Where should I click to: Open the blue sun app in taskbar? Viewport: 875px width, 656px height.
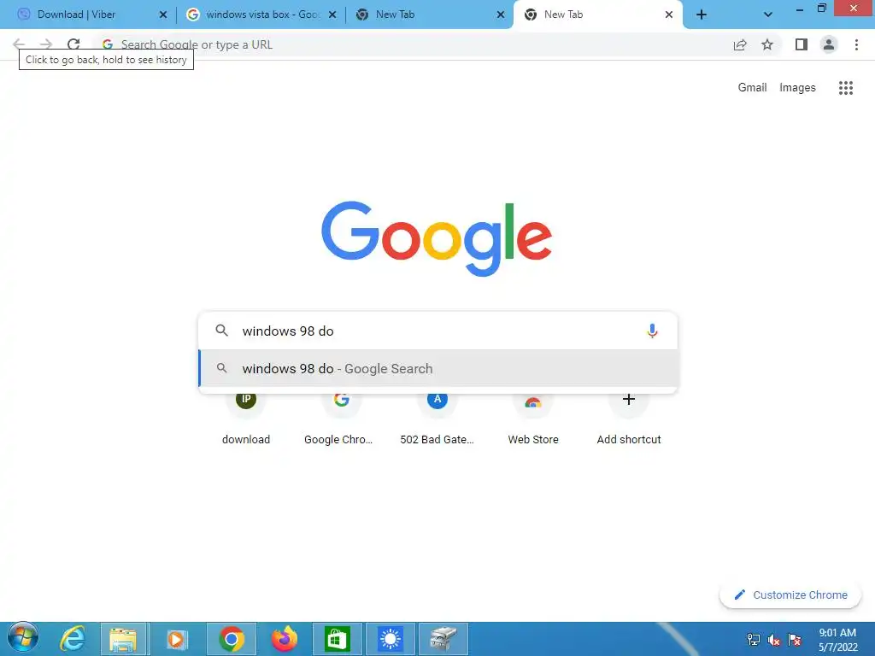390,639
